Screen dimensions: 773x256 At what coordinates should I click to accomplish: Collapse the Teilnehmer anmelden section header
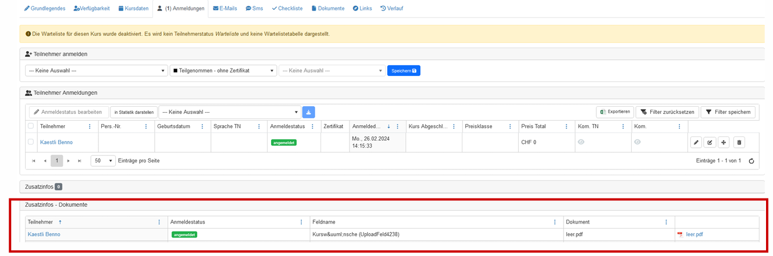tap(392, 54)
